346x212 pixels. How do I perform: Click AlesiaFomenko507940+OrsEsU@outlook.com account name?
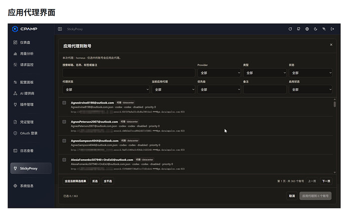(102, 160)
